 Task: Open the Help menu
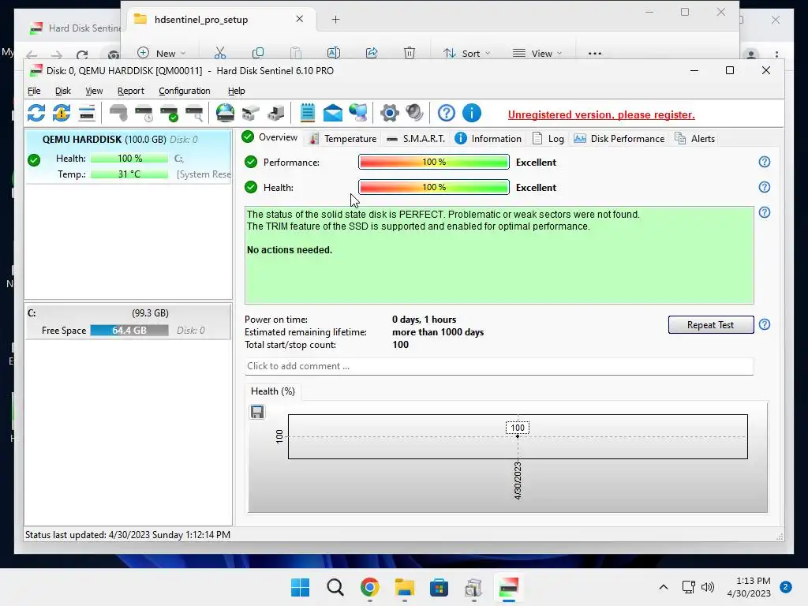pyautogui.click(x=237, y=91)
